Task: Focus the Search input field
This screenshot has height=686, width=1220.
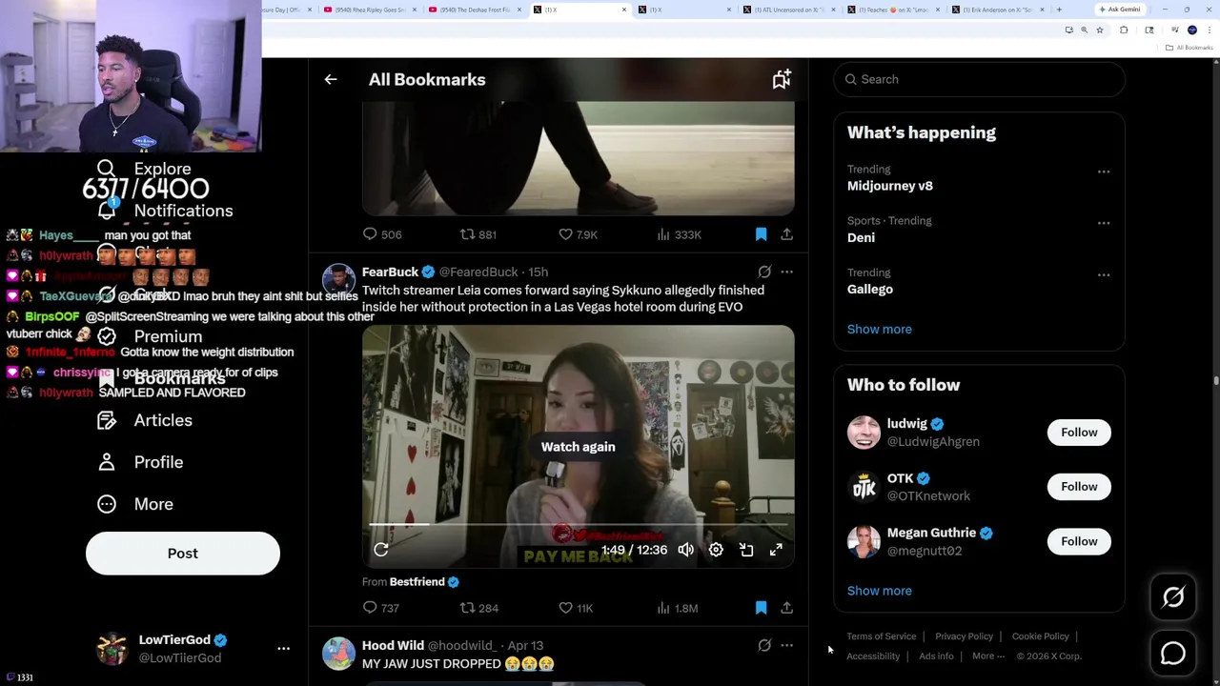Action: pos(979,79)
